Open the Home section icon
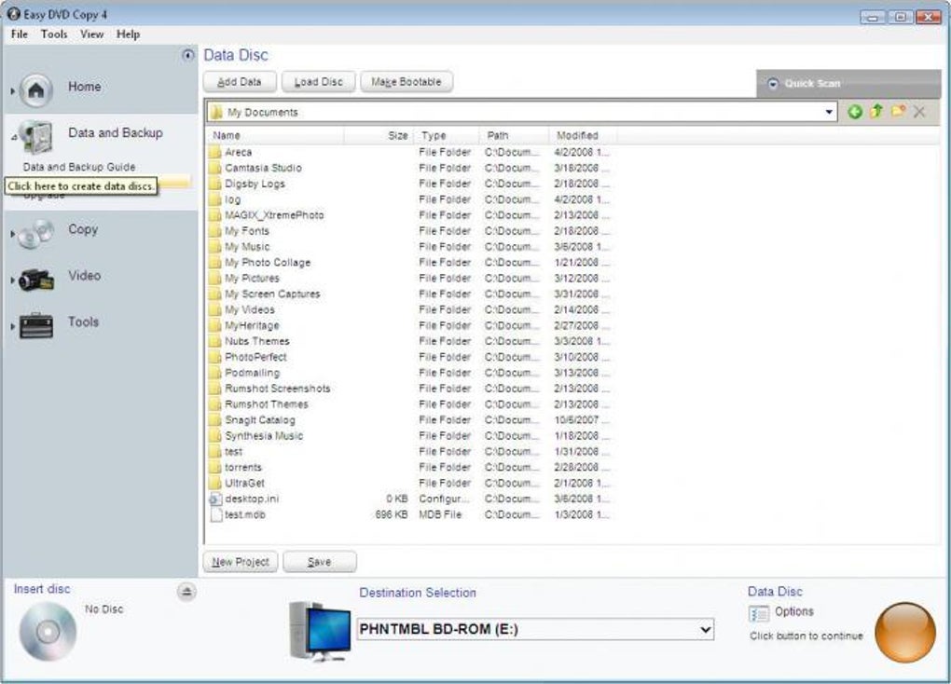Viewport: 951px width, 684px height. (x=35, y=90)
